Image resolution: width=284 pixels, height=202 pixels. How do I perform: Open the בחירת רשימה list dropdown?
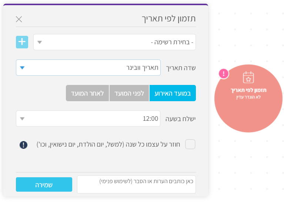(114, 42)
